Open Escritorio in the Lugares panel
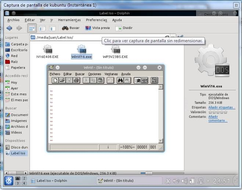Screen dimensions: 242x190 click(16, 50)
